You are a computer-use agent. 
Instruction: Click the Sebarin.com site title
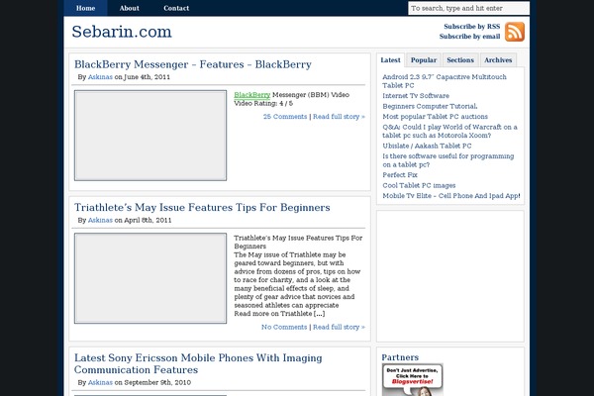pyautogui.click(x=122, y=32)
